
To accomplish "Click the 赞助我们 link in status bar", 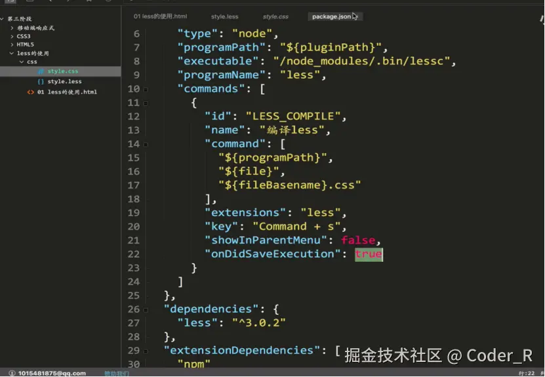I will pos(117,374).
